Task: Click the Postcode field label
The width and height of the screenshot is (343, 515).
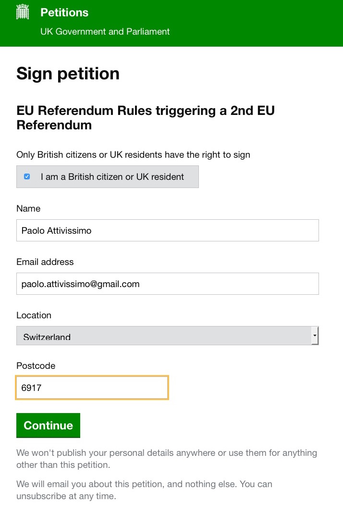Action: (36, 366)
